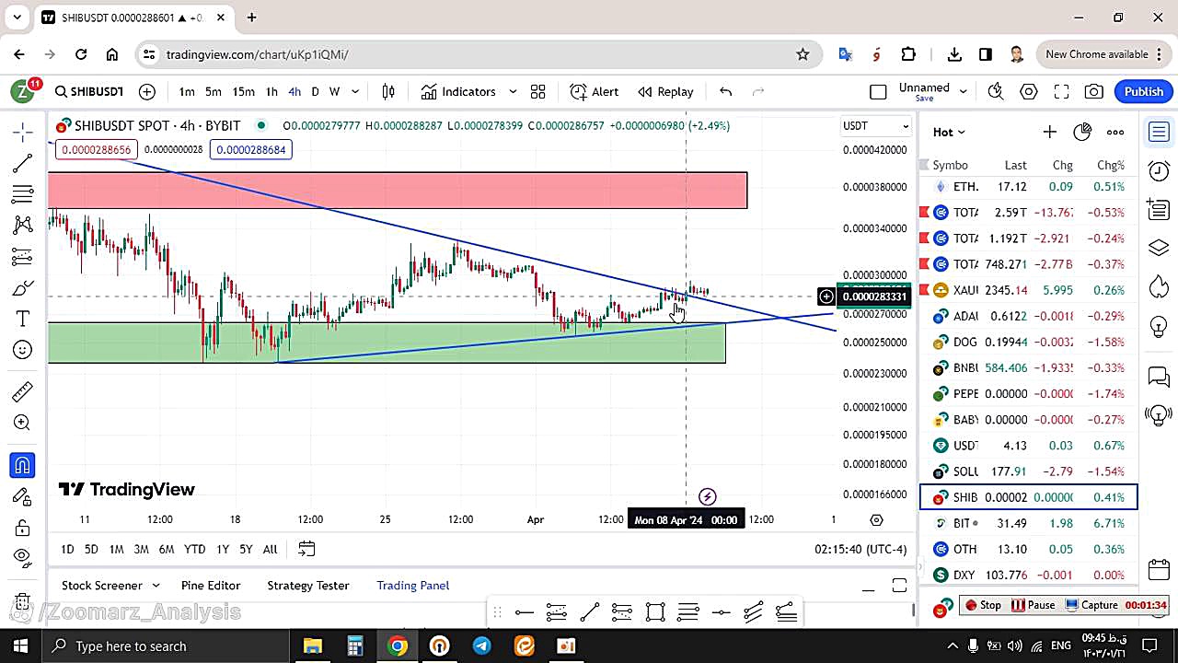Open the patterns drawing tool
This screenshot has height=663, width=1178.
[23, 225]
